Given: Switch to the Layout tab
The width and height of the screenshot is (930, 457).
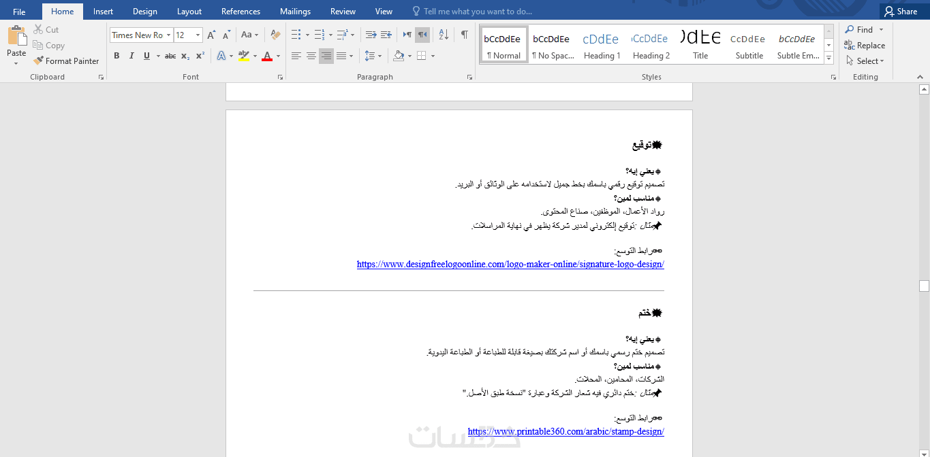Looking at the screenshot, I should (189, 11).
